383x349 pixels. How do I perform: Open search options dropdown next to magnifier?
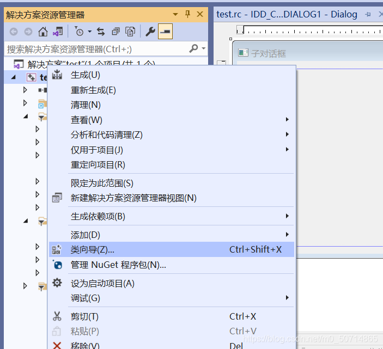[x=203, y=48]
